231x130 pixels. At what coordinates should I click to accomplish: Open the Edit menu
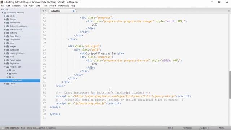pos(8,6)
